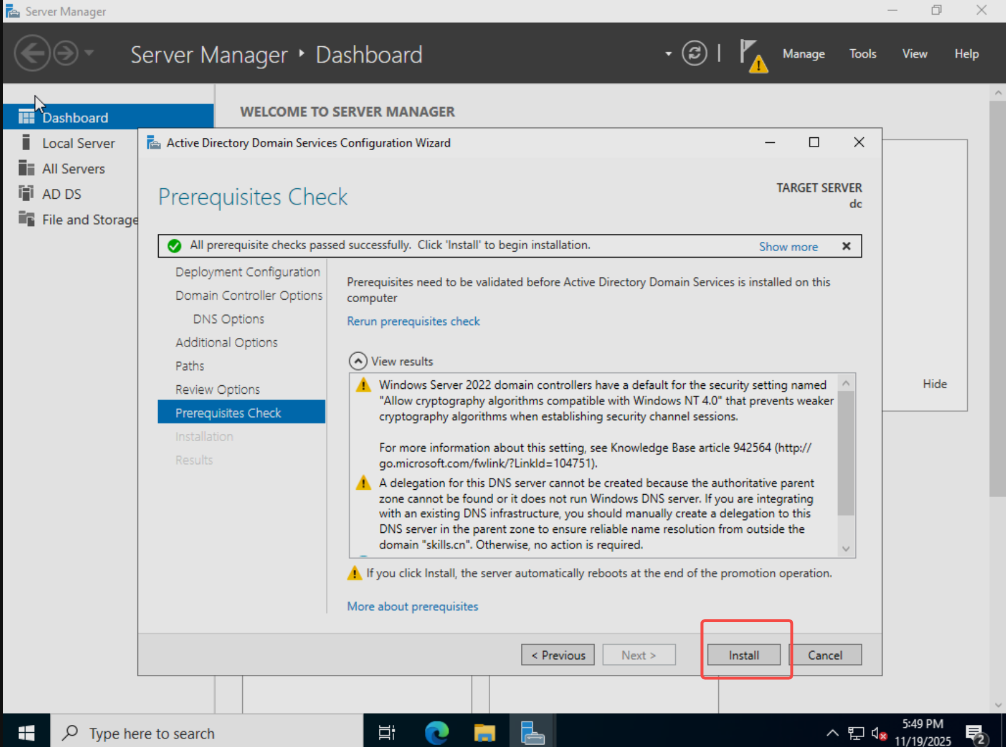This screenshot has width=1006, height=747.
Task: Open the Windows Start menu
Action: click(x=26, y=732)
